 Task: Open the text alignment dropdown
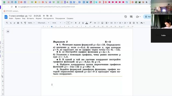point(107,23)
